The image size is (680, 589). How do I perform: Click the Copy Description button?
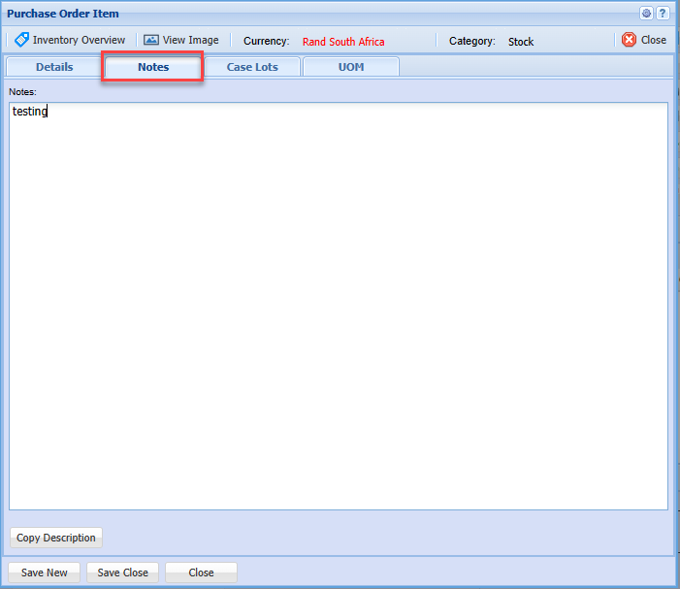56,538
